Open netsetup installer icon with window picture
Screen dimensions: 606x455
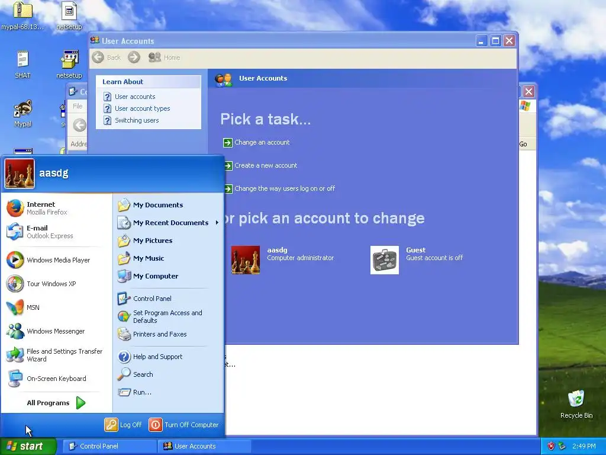69,64
